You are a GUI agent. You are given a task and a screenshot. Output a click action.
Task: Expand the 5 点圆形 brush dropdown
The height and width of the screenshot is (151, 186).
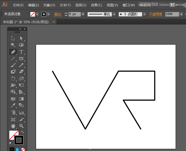(144, 14)
